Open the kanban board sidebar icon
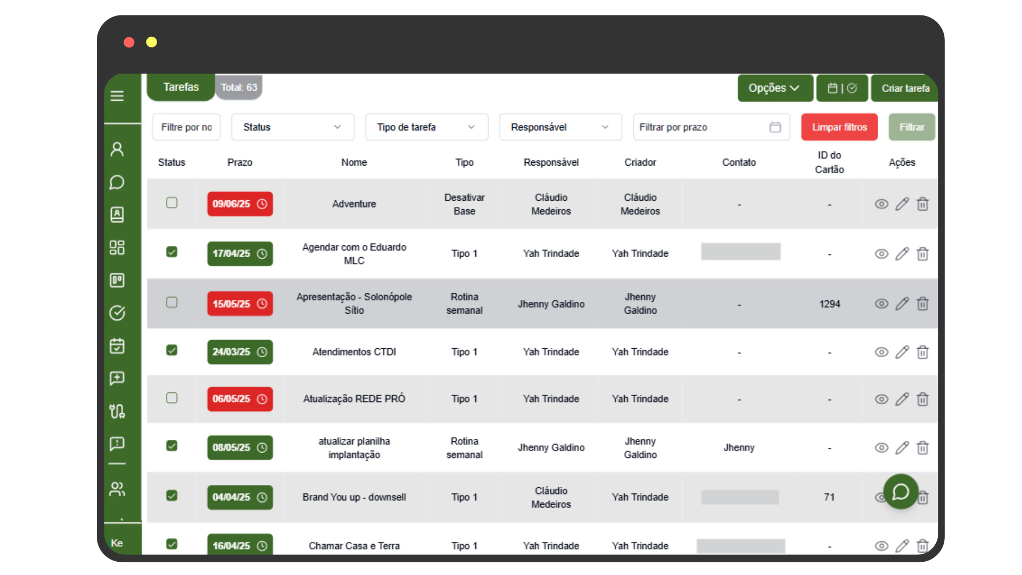This screenshot has height=575, width=1022. 117,280
